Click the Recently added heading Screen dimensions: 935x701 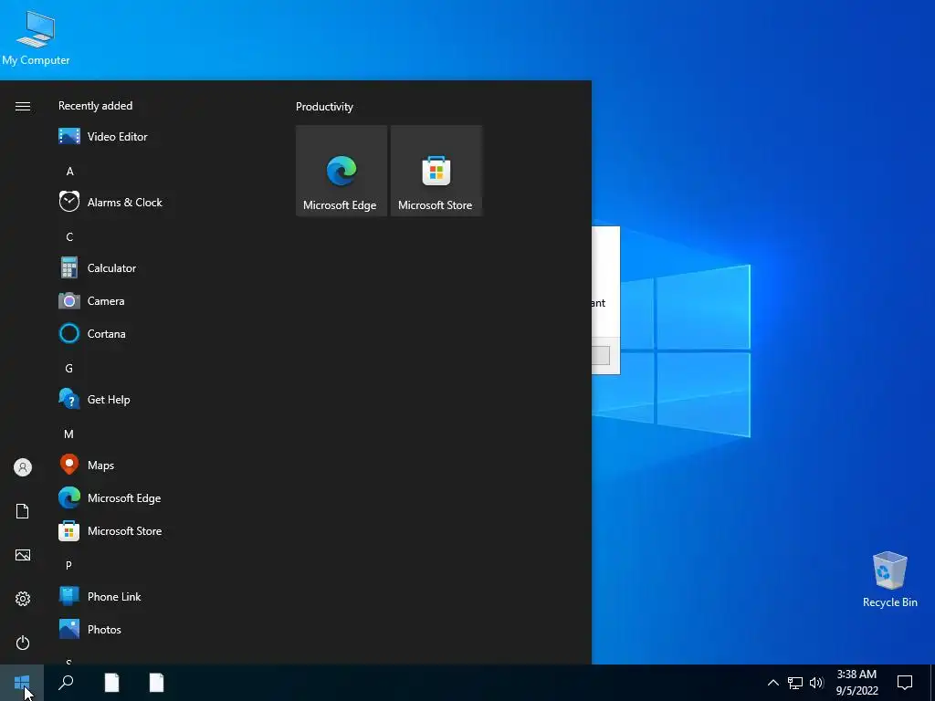click(95, 106)
